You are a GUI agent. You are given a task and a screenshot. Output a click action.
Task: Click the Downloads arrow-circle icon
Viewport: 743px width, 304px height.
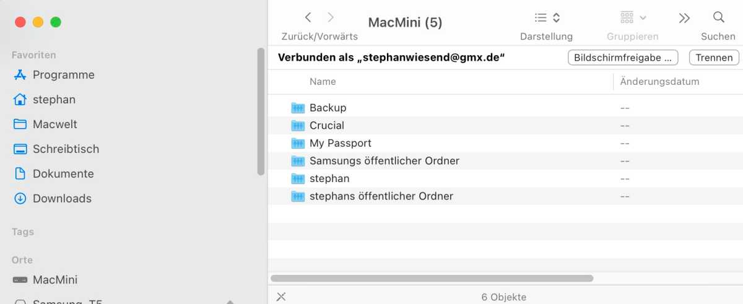pos(20,199)
